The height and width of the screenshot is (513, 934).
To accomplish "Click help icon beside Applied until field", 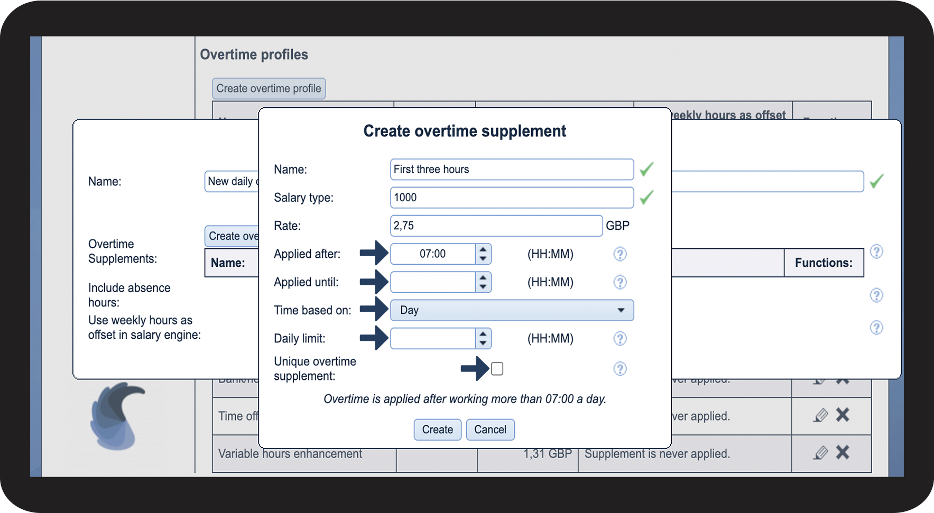I will pyautogui.click(x=619, y=282).
